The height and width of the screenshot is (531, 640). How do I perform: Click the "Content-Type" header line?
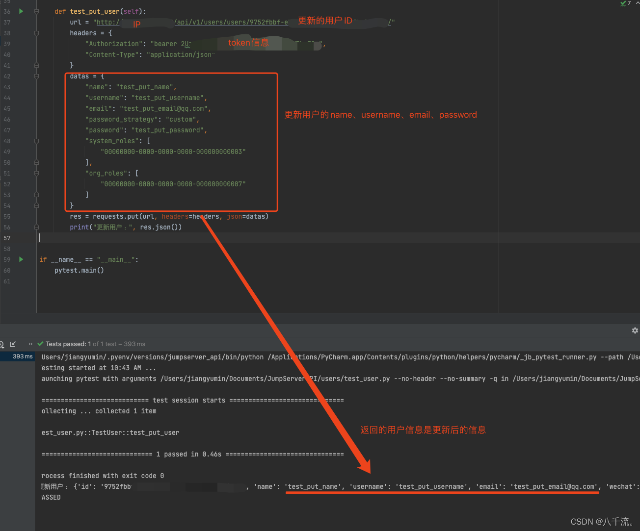pyautogui.click(x=150, y=54)
